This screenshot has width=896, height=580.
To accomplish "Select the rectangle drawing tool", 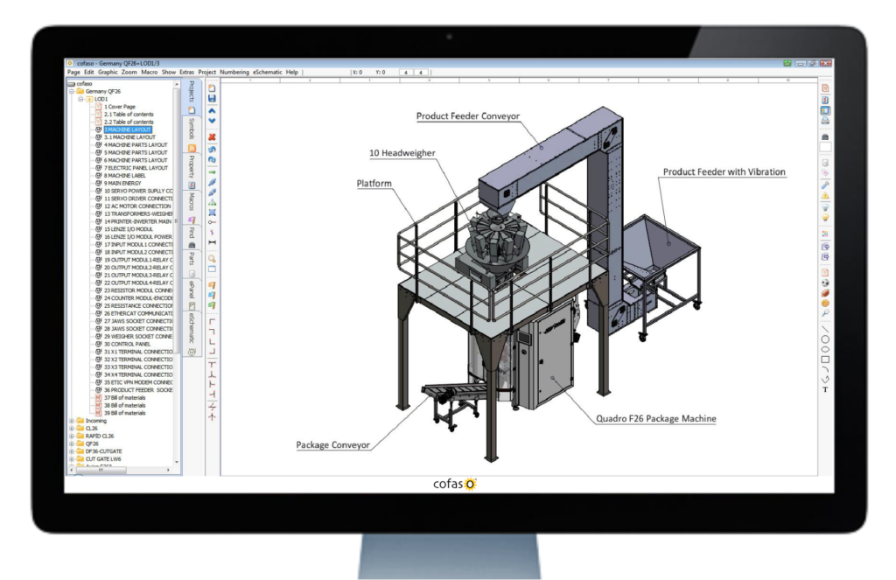I will pyautogui.click(x=825, y=360).
